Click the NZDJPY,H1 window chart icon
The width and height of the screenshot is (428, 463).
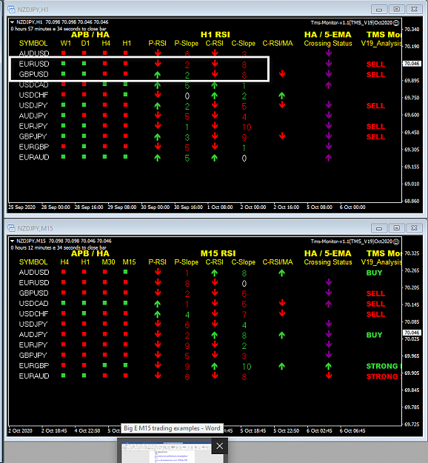pyautogui.click(x=11, y=10)
